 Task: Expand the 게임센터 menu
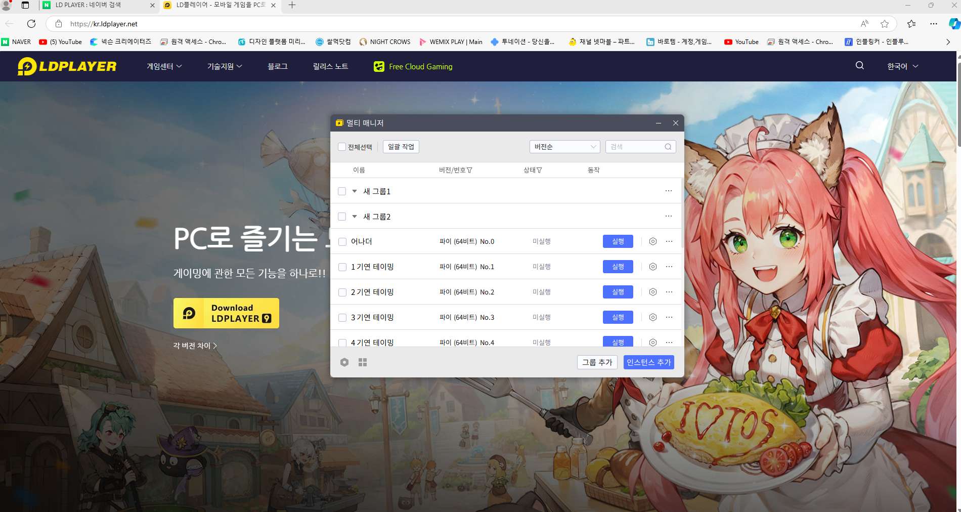[164, 66]
